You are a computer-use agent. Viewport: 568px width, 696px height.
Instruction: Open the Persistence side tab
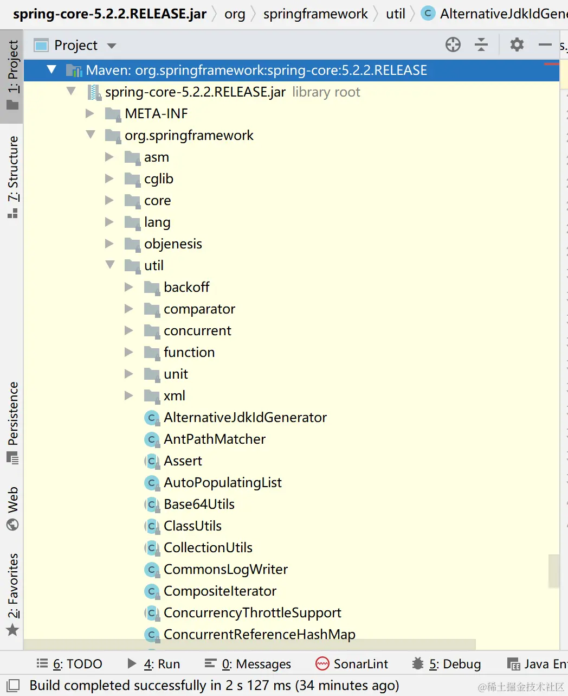[12, 424]
